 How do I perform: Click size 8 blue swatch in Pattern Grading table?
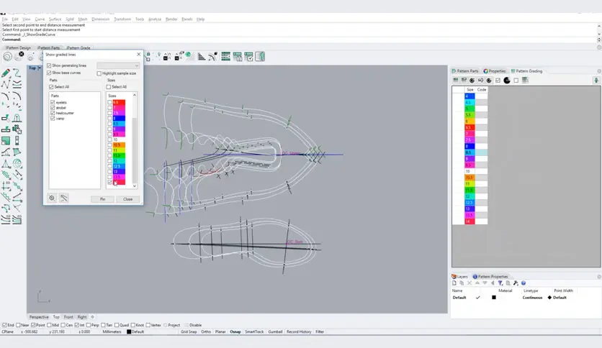(470, 146)
